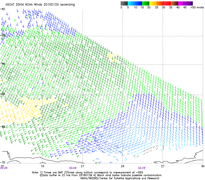Click the legend value '25'
This screenshot has height=180, width=205.
click(x=157, y=7)
